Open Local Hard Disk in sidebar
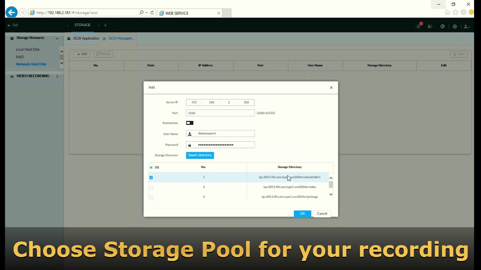 pyautogui.click(x=28, y=49)
